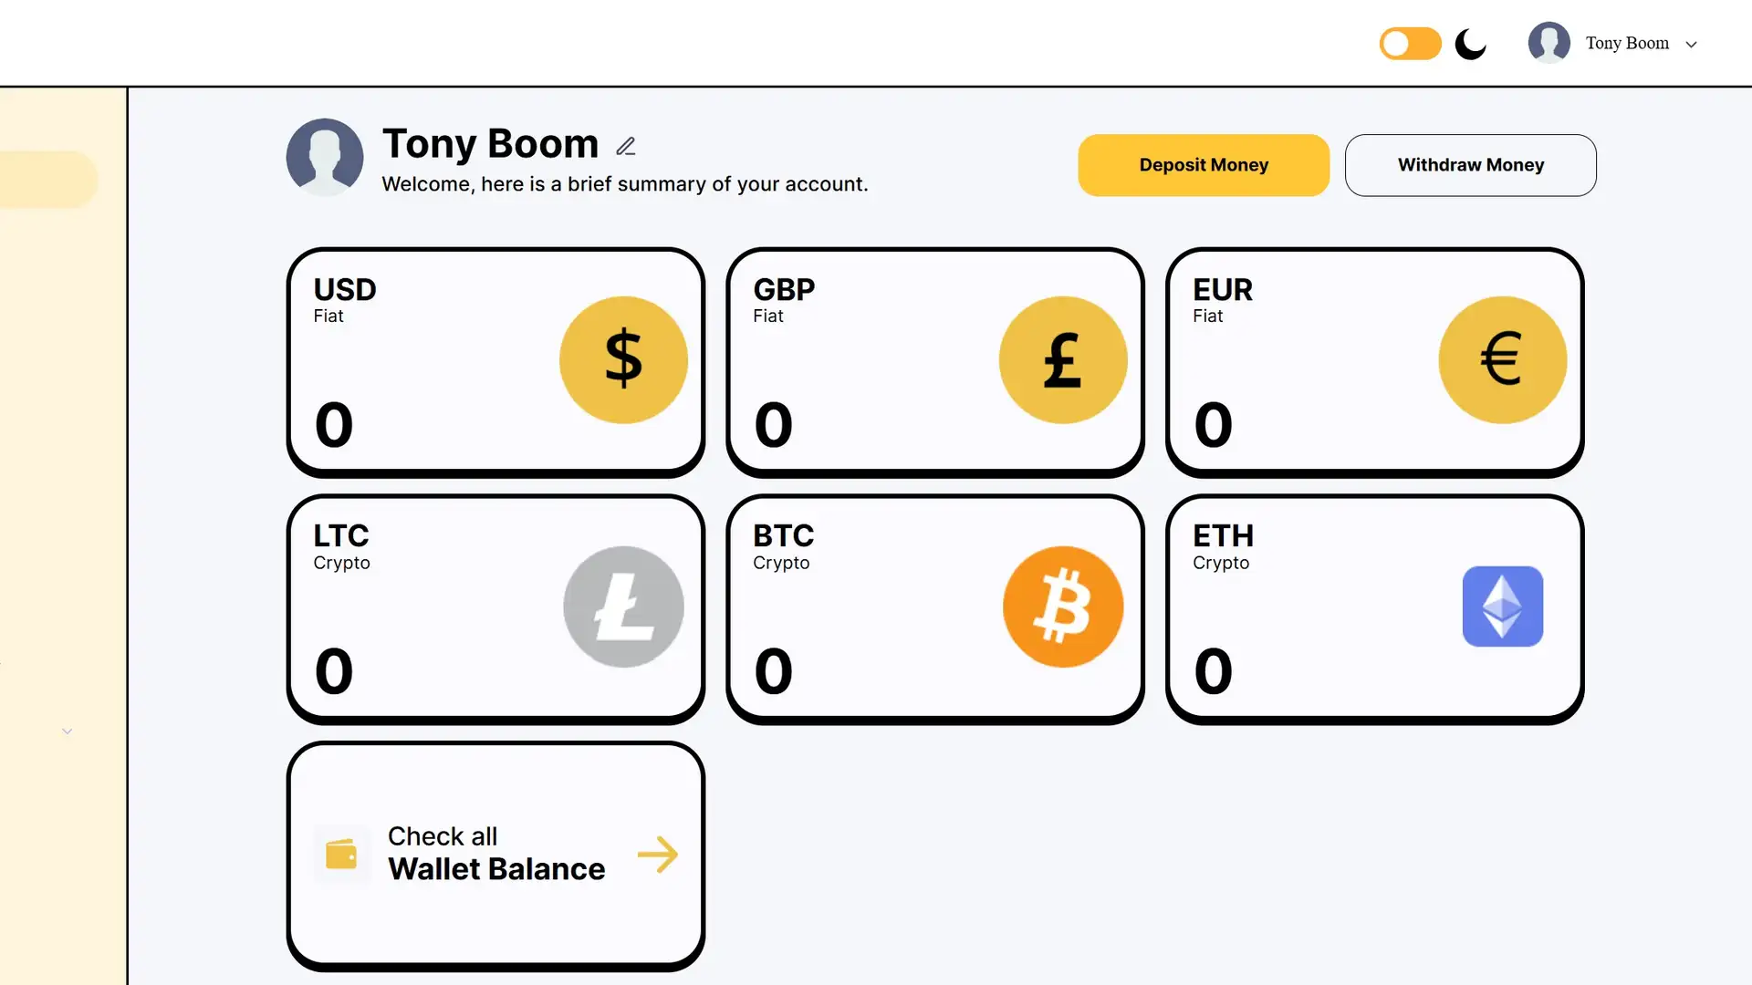
Task: Click the Litecoin logo icon
Action: click(x=623, y=607)
